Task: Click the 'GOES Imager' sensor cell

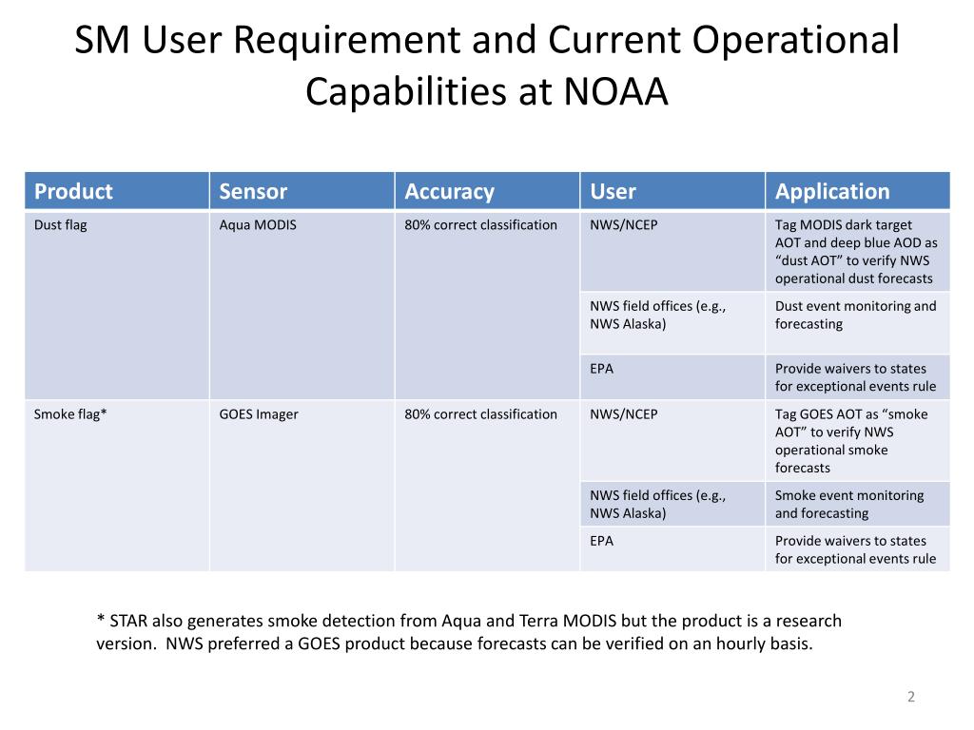Action: [302, 486]
